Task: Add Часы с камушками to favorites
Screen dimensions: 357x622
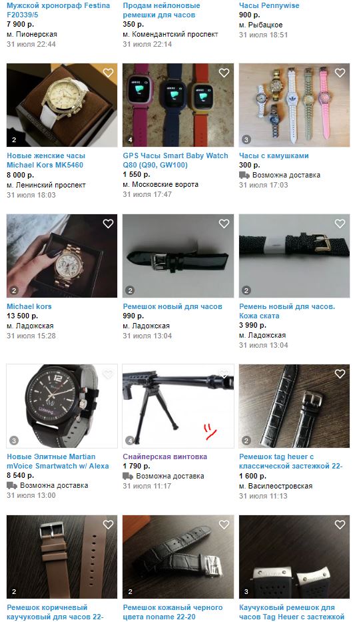Action: tap(340, 73)
